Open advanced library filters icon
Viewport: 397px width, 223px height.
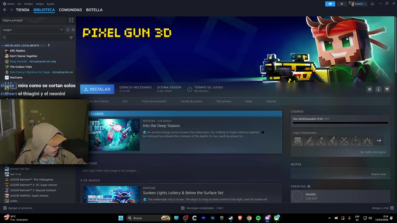click(71, 37)
